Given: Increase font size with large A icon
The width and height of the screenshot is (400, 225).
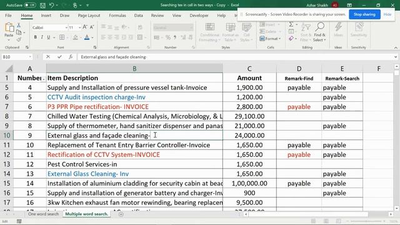Looking at the screenshot, I should [x=85, y=27].
